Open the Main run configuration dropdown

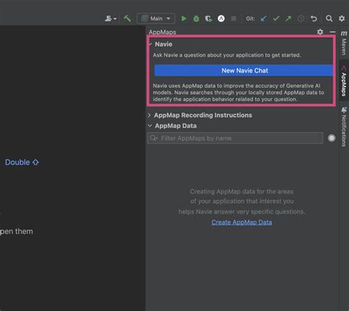(x=156, y=18)
